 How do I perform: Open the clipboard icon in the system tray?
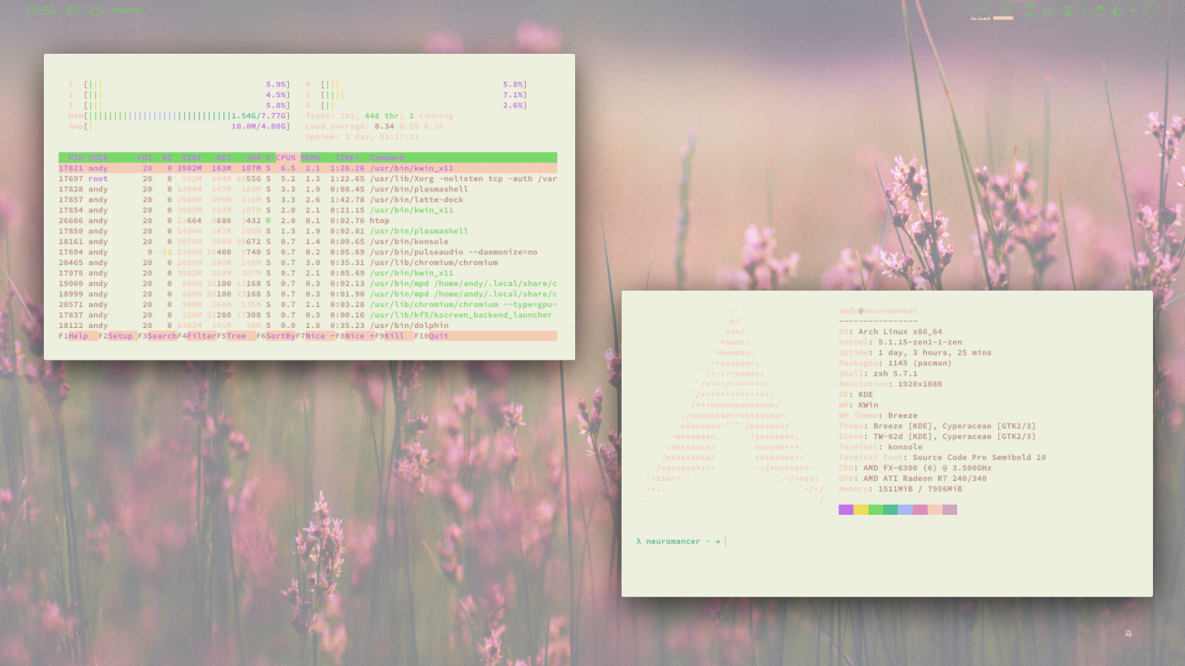(1100, 11)
